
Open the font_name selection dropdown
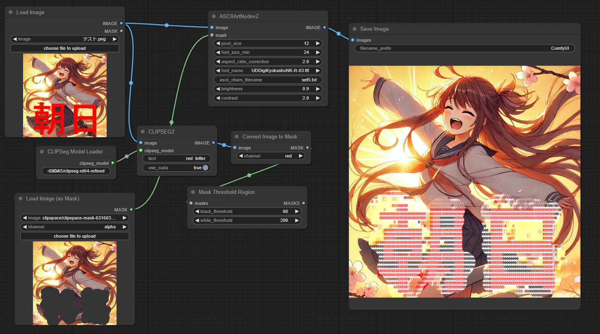tap(267, 71)
